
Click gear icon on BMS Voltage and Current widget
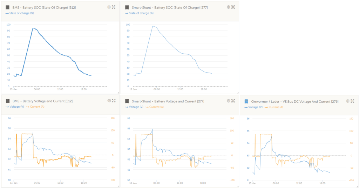tap(109, 101)
